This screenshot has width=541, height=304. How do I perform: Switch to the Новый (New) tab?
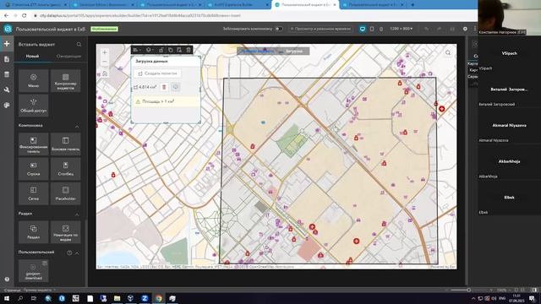pyautogui.click(x=33, y=57)
